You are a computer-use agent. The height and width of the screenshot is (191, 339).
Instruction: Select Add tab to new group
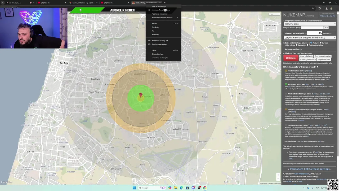pos(163,14)
